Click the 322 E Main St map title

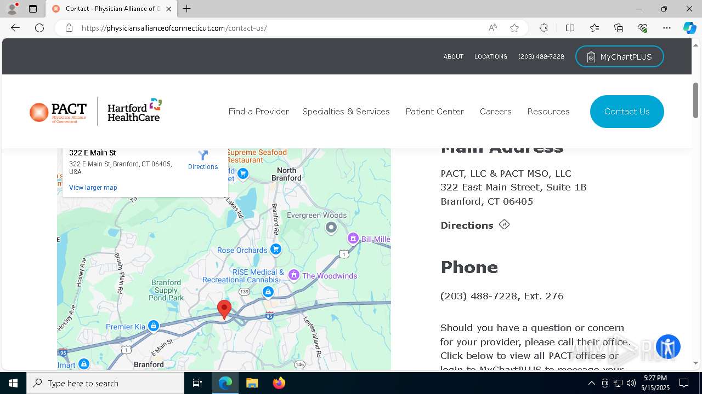tap(93, 153)
